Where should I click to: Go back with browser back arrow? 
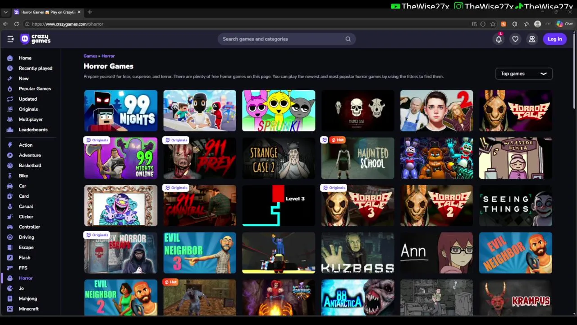point(5,24)
